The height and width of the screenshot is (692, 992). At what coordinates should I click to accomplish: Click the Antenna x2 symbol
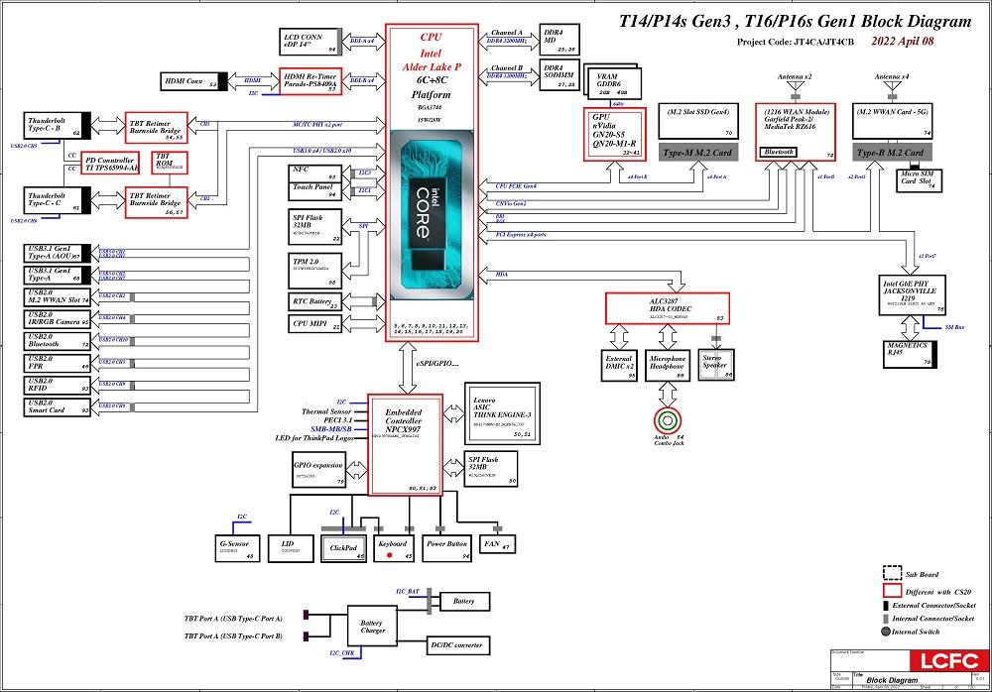tap(796, 88)
